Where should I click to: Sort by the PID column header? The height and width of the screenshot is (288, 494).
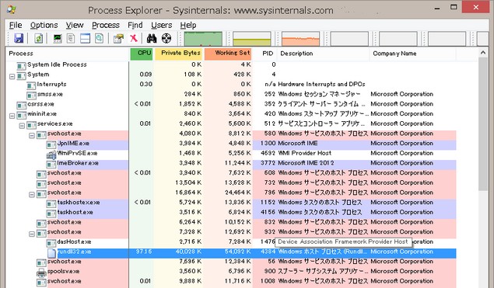[265, 54]
